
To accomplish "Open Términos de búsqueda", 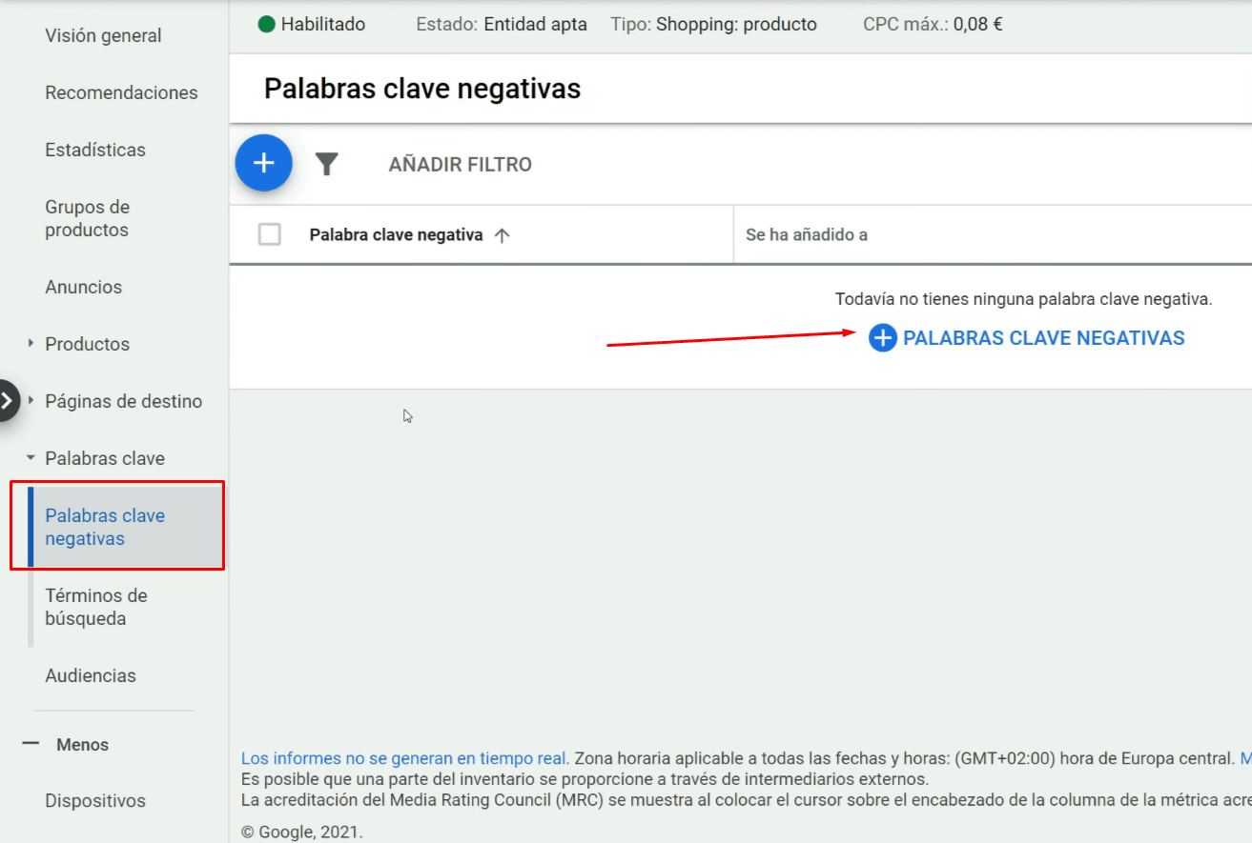I will tap(96, 607).
